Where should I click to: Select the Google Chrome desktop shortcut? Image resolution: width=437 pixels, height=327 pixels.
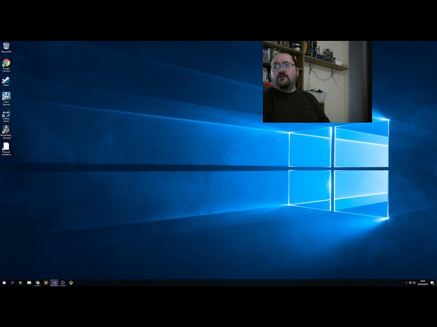tap(6, 65)
